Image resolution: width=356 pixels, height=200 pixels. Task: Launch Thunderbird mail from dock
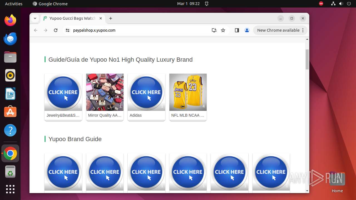click(x=10, y=39)
